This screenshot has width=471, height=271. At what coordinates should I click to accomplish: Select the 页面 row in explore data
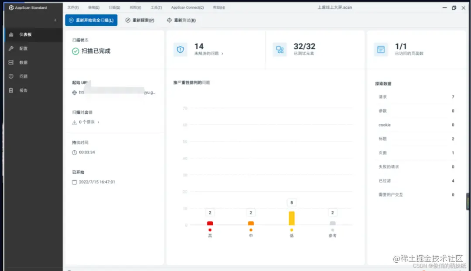point(416,153)
